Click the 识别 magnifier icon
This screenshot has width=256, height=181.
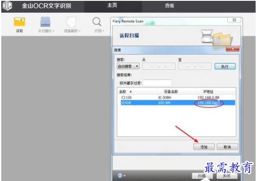pos(97,22)
